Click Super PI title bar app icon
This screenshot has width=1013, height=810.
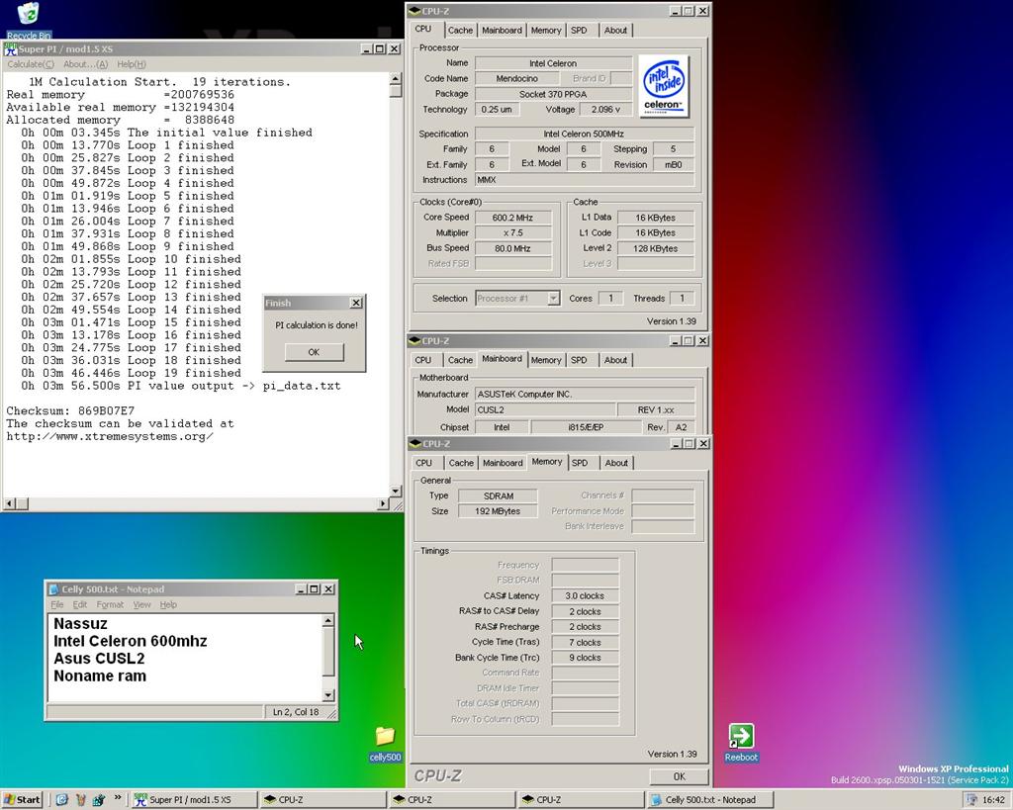click(10, 49)
